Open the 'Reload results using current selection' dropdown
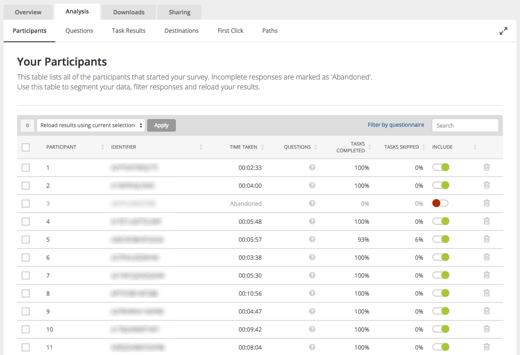Viewport: 520px width, 355px height. point(90,125)
